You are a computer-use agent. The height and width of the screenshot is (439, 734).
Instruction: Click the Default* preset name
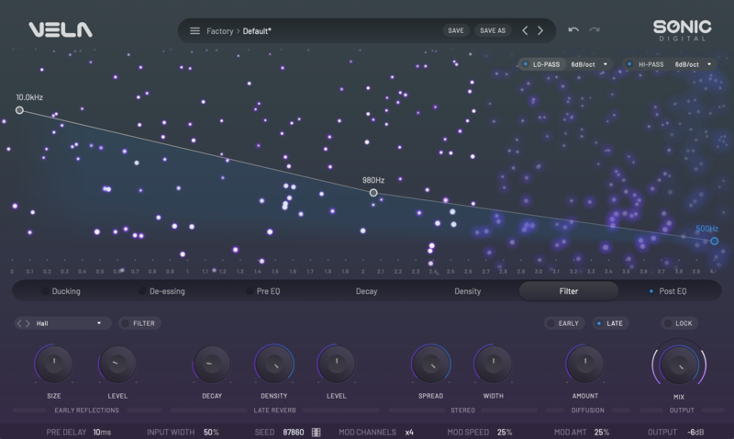[x=257, y=31]
